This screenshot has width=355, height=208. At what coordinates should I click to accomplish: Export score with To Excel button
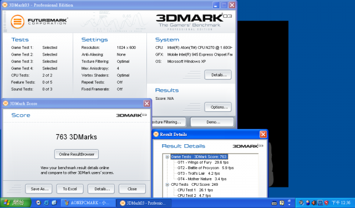coord(70,189)
